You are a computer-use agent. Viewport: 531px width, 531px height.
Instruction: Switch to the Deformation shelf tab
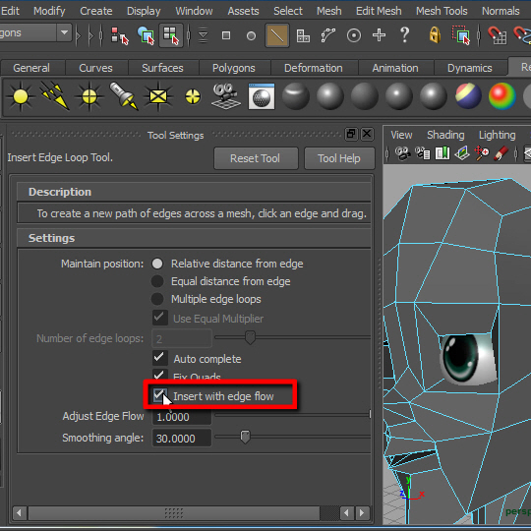pyautogui.click(x=314, y=68)
